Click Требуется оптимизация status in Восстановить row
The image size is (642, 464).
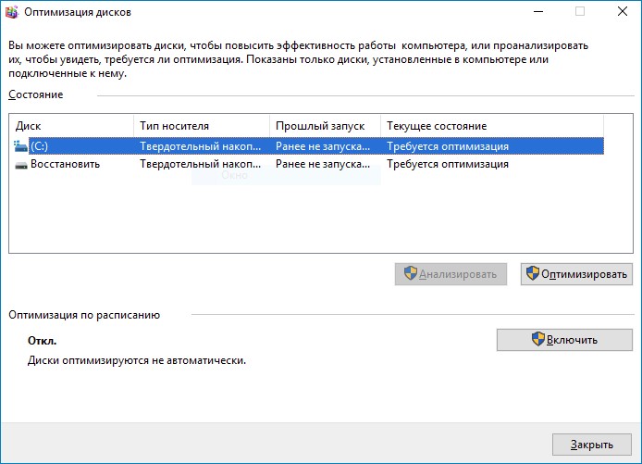(448, 164)
